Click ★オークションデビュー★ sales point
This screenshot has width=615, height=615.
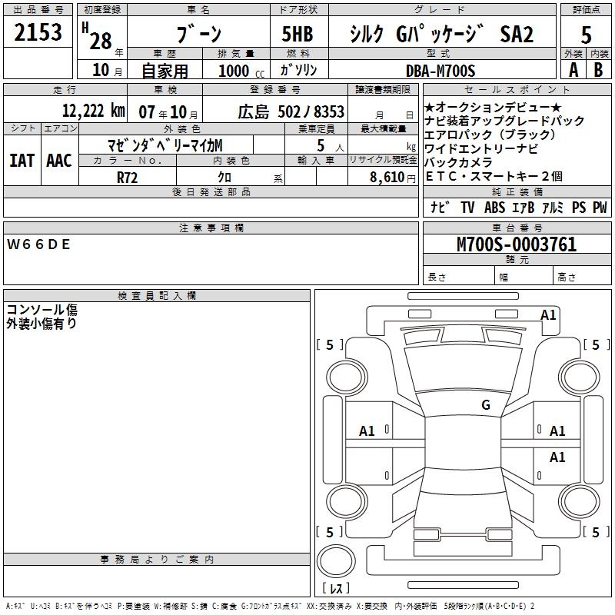(493, 107)
